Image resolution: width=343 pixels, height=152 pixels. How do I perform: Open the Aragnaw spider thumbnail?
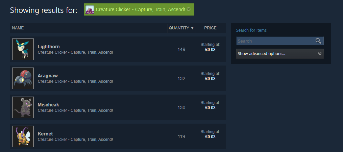coord(23,78)
